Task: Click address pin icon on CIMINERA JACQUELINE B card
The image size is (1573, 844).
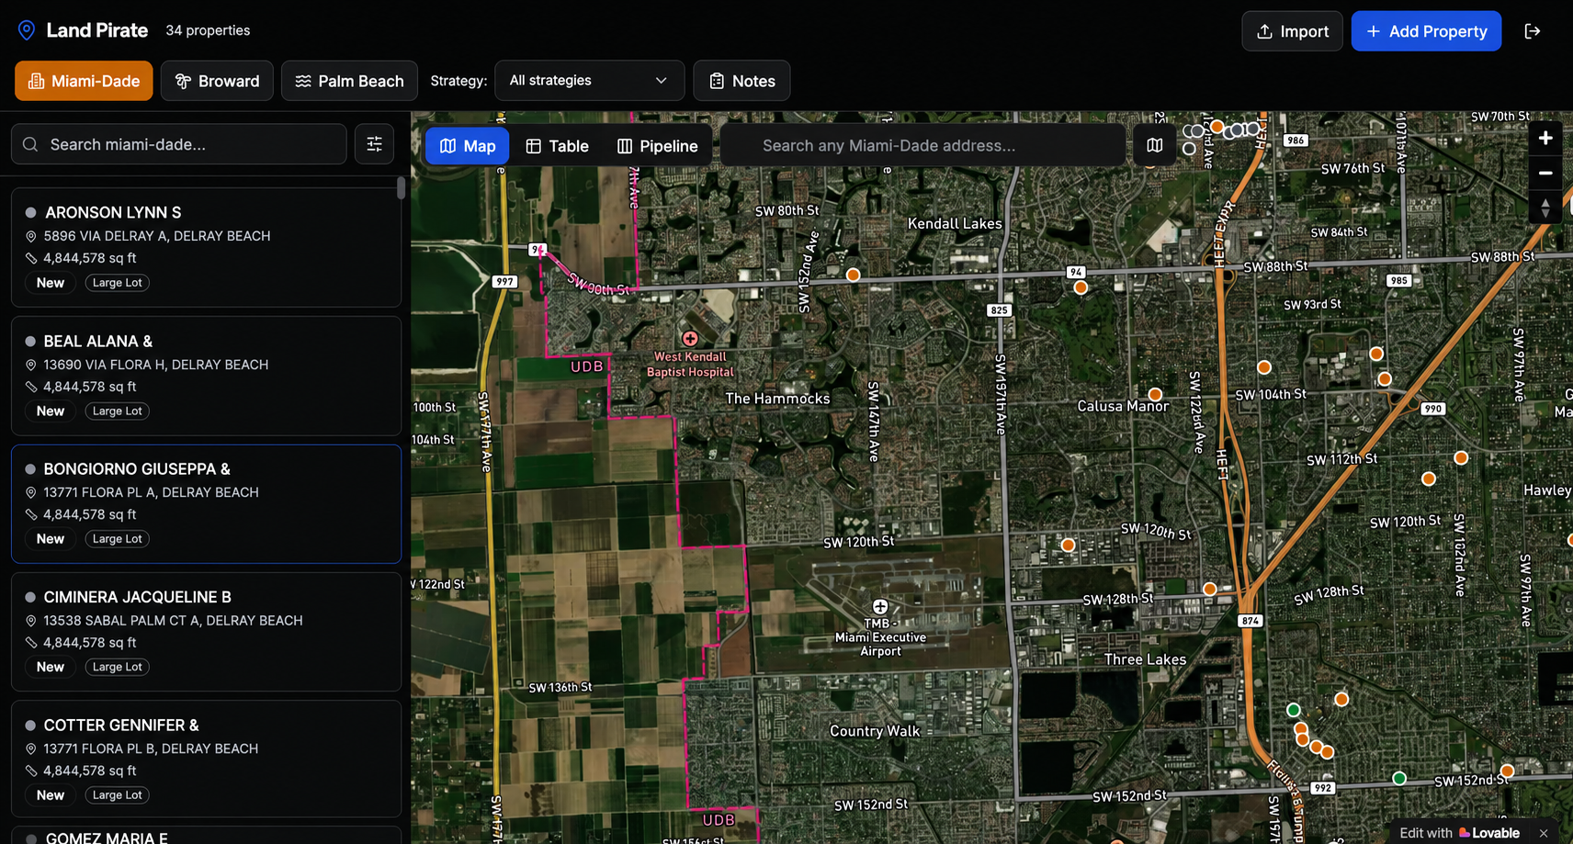Action: 31,621
